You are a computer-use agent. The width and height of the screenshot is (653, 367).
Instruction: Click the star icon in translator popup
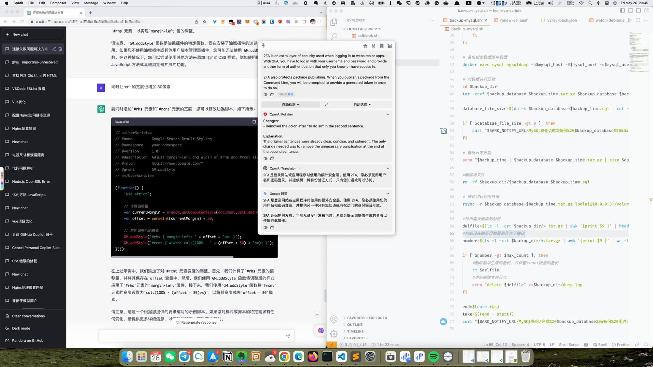tap(365, 46)
